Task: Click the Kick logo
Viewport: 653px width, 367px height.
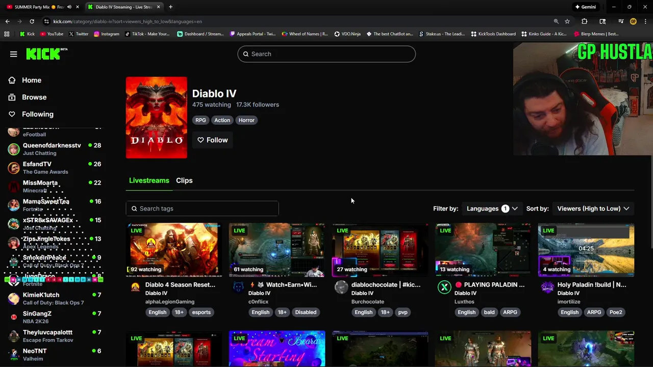Action: 46,54
